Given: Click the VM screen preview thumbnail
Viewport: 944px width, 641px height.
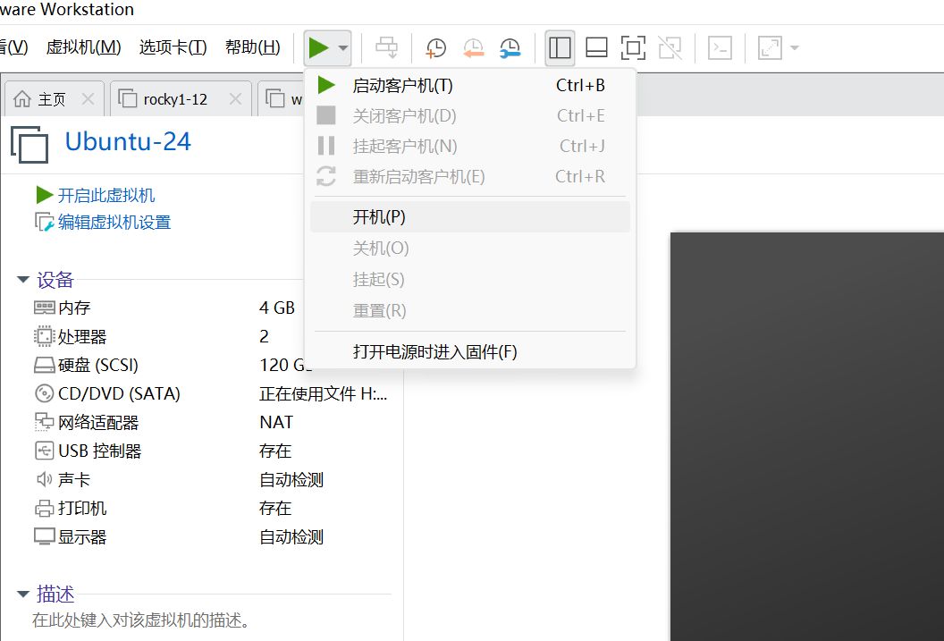Looking at the screenshot, I should click(x=806, y=436).
